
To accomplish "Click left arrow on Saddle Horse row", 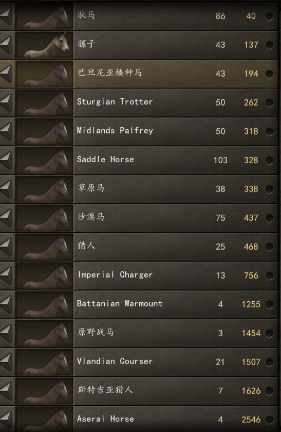I will pyautogui.click(x=6, y=160).
